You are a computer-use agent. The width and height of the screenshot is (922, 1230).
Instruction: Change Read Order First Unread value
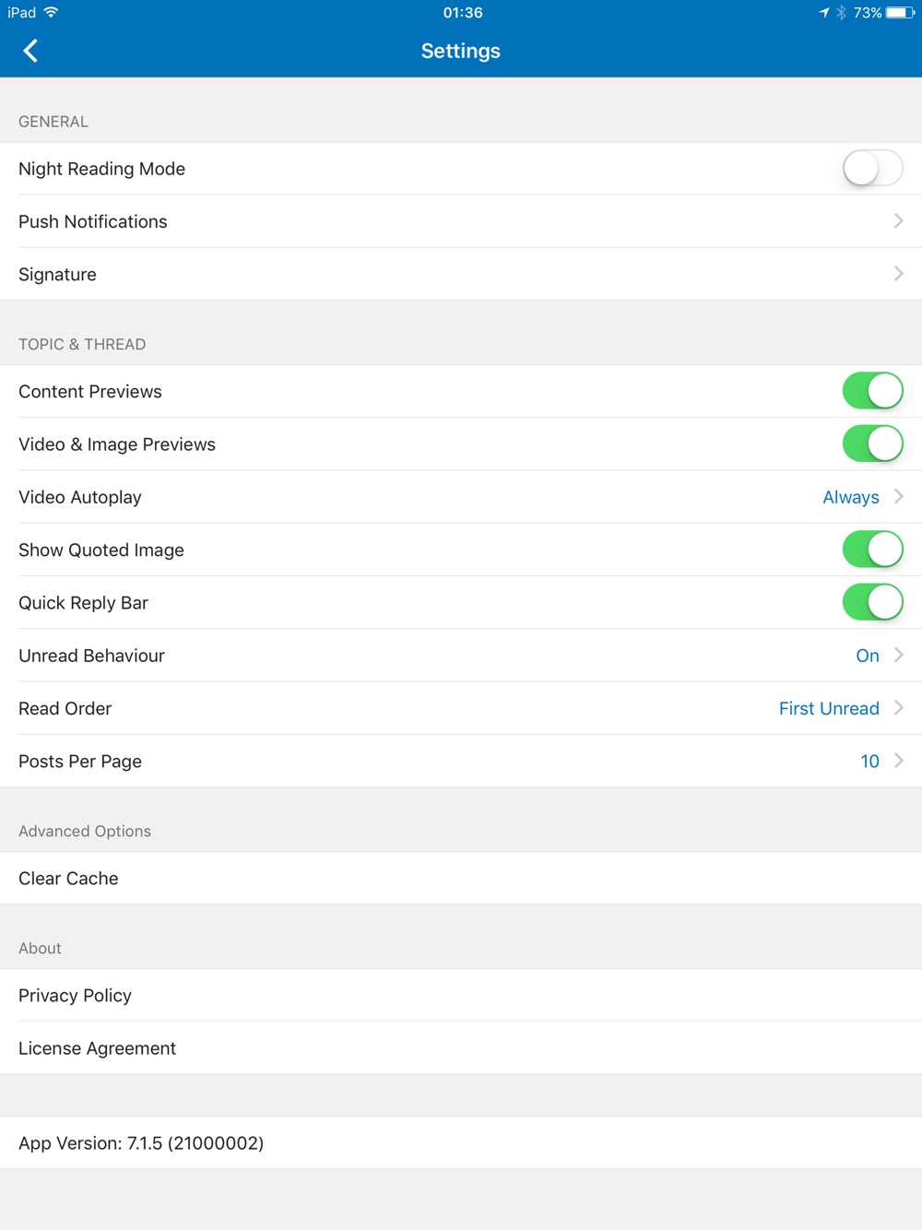pyautogui.click(x=829, y=708)
